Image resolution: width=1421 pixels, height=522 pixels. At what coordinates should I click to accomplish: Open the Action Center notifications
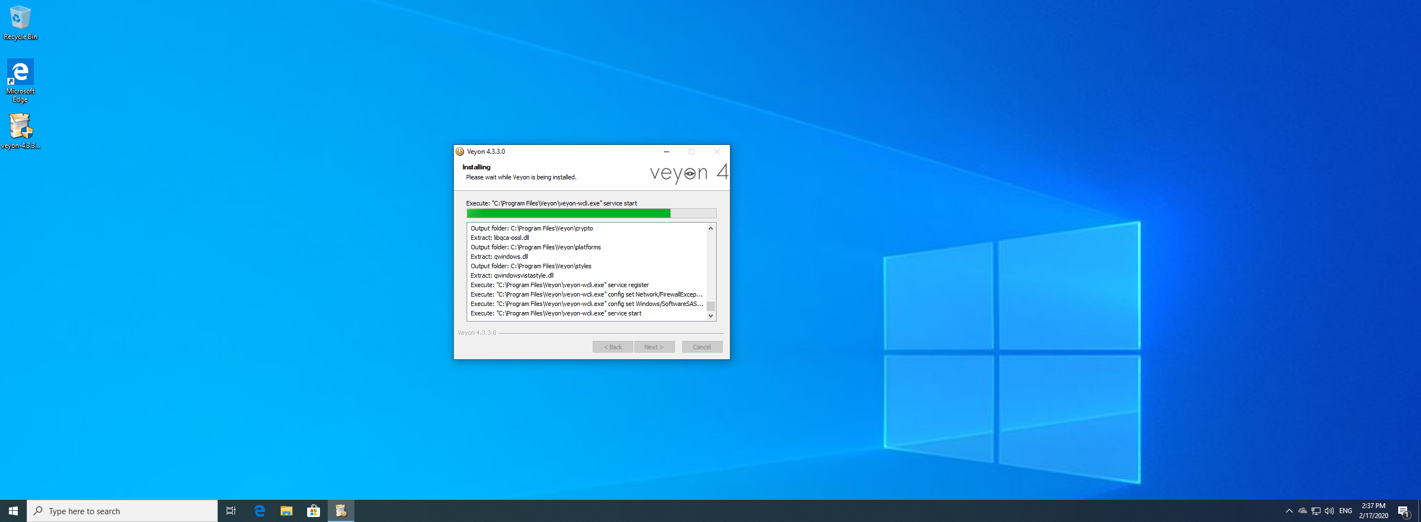[x=1404, y=511]
